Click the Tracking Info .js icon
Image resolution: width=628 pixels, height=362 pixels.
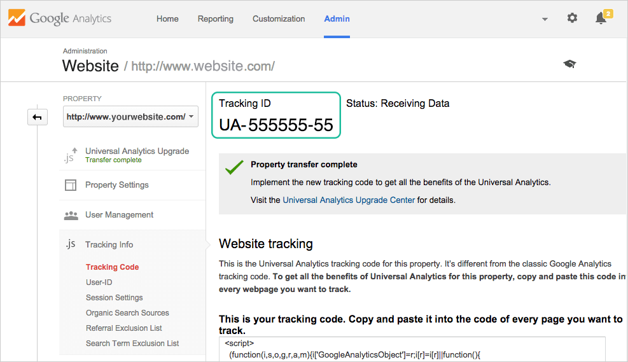71,244
